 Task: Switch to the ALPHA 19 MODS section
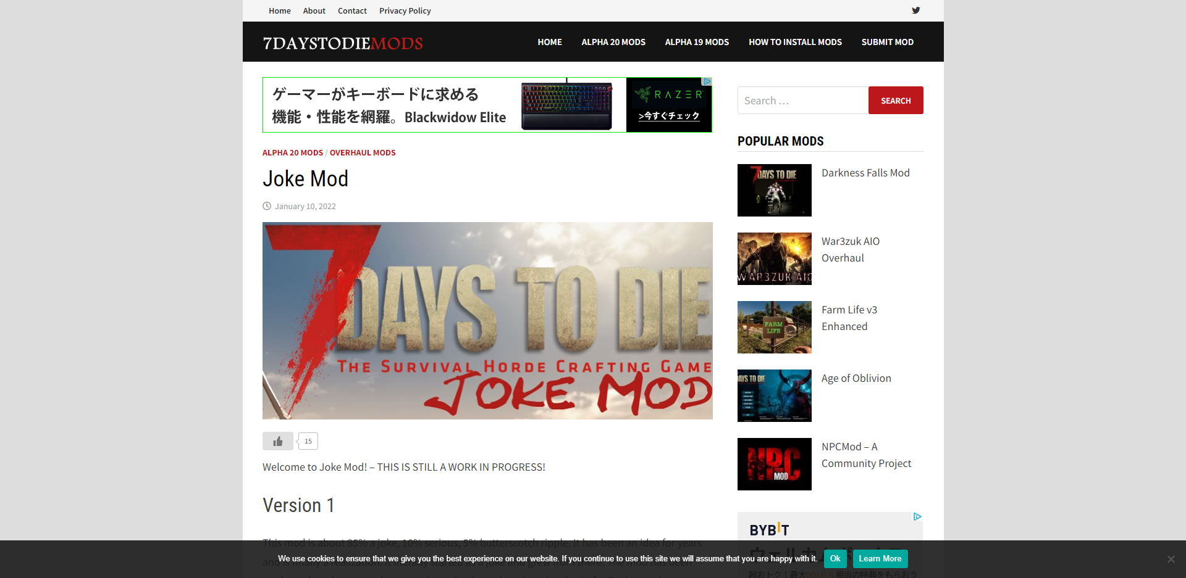(697, 42)
